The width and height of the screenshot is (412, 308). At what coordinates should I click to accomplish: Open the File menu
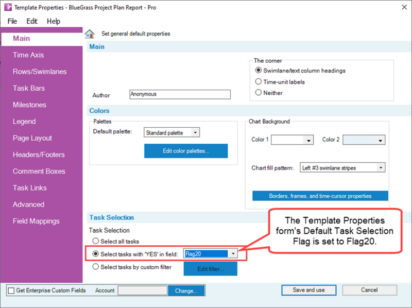(x=12, y=21)
